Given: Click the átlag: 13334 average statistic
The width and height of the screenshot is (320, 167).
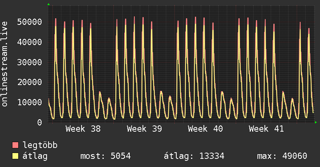Looking at the screenshot, I should coord(194,156).
